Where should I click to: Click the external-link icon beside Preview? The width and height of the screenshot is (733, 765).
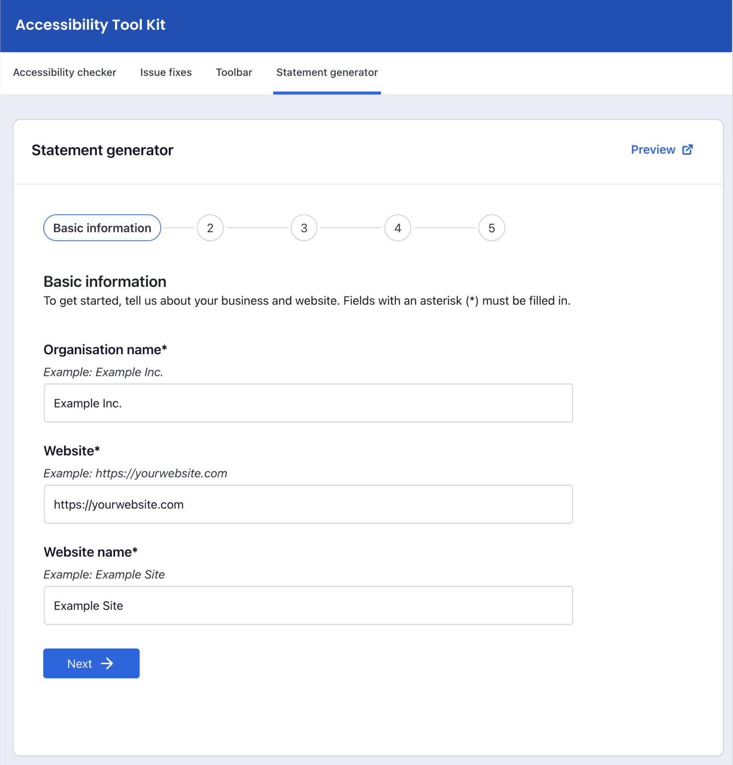pos(687,150)
